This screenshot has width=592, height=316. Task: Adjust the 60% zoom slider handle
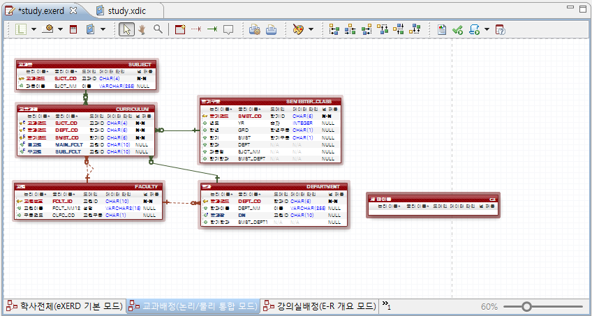pos(526,306)
